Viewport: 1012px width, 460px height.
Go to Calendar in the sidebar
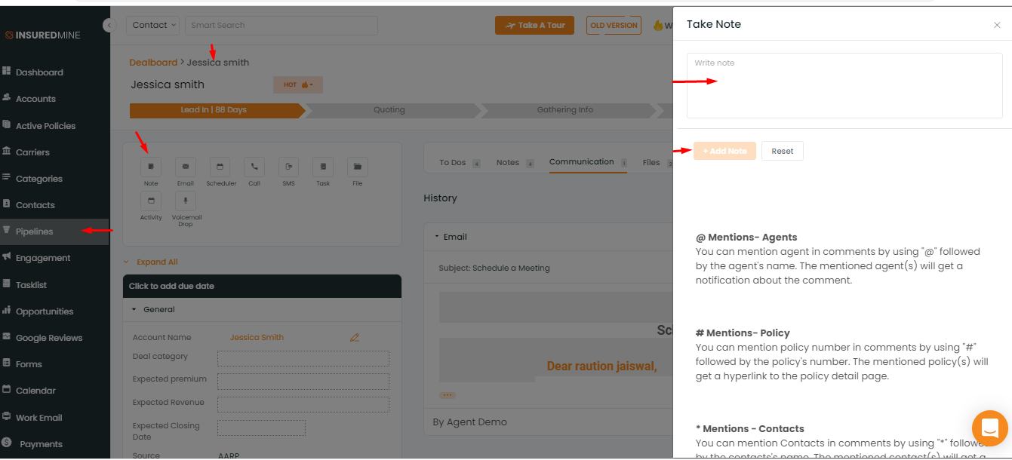click(35, 391)
